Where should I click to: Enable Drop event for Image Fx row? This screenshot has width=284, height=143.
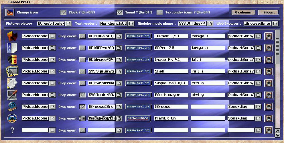pos(82,60)
